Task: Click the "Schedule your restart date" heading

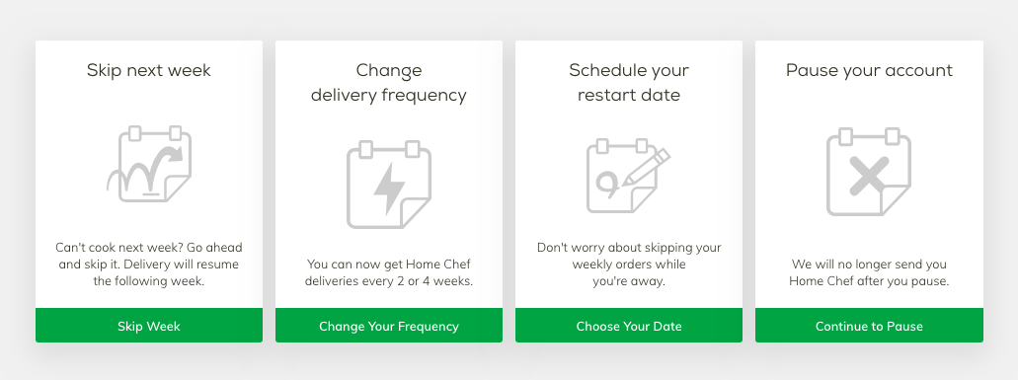Action: pyautogui.click(x=628, y=82)
